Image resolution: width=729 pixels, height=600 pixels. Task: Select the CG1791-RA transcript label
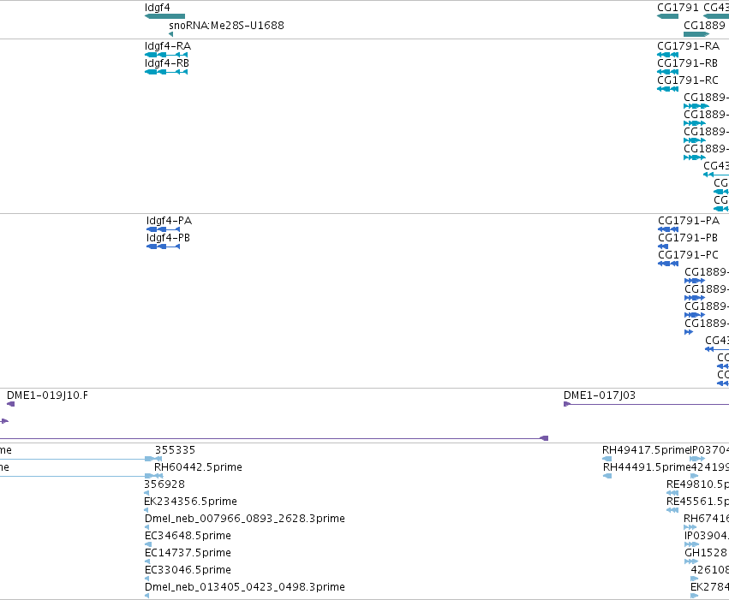click(688, 46)
